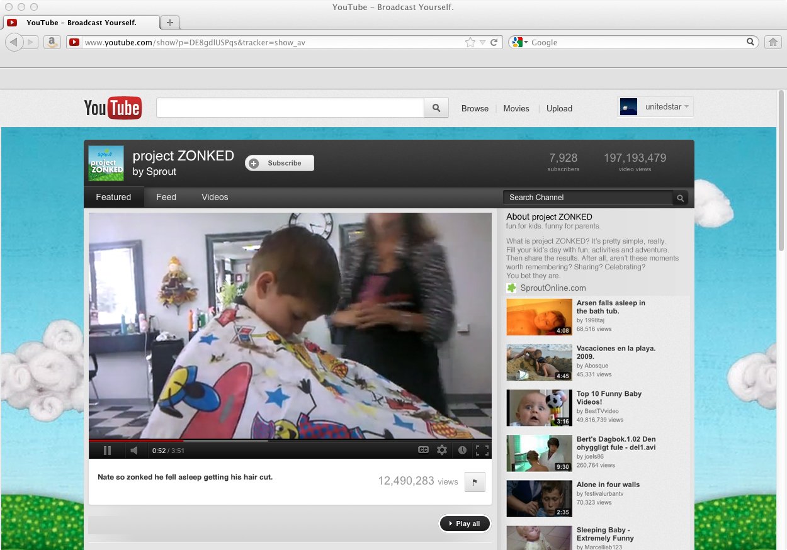Go forward with browser forward arrow
The height and width of the screenshot is (550, 787).
point(31,42)
